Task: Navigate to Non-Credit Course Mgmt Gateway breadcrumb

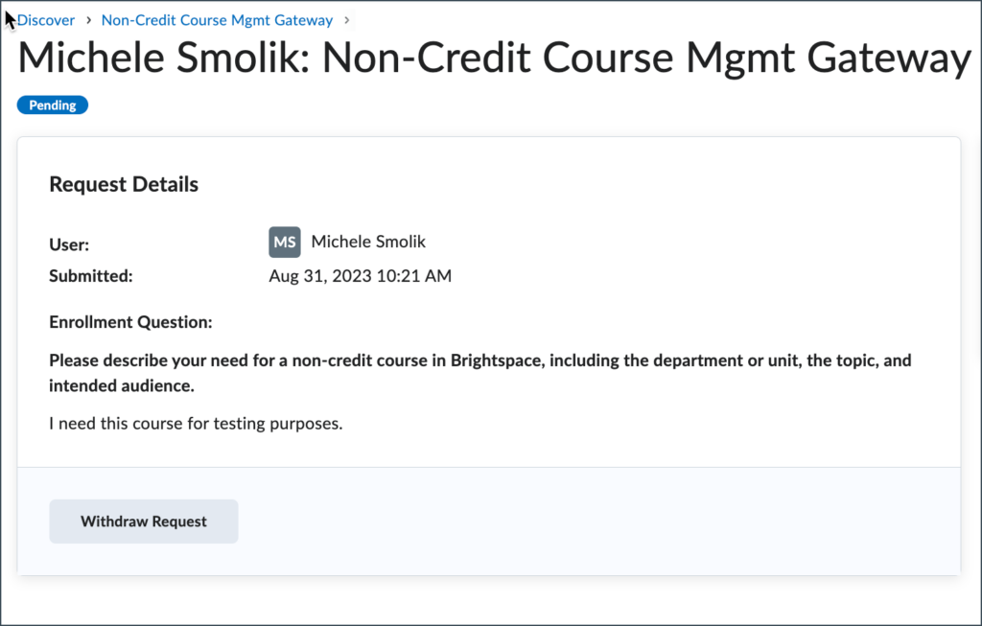Action: pos(216,19)
